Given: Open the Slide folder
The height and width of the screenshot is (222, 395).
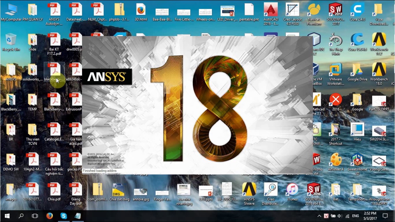Looking at the screenshot, I should [32, 42].
